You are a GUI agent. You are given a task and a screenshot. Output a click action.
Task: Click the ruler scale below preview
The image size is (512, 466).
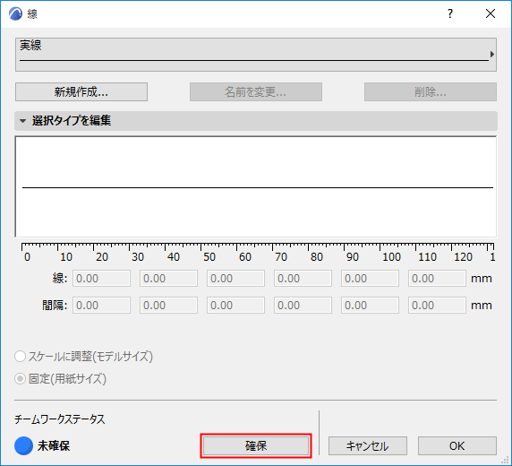pyautogui.click(x=258, y=253)
